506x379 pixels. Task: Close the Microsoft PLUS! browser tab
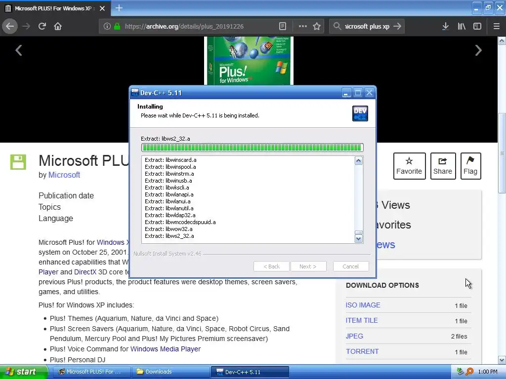tap(102, 8)
